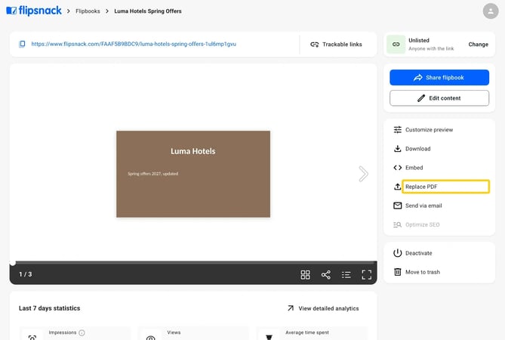The height and width of the screenshot is (340, 505).
Task: Click the share icon in player bar
Action: [325, 274]
